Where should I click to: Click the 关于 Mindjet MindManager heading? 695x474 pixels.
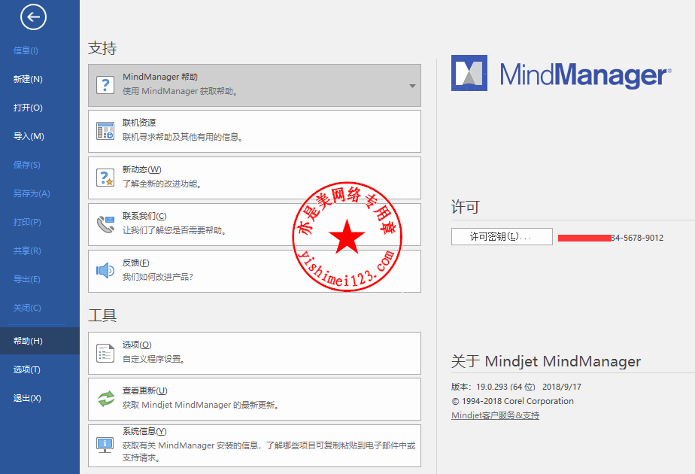pos(546,361)
